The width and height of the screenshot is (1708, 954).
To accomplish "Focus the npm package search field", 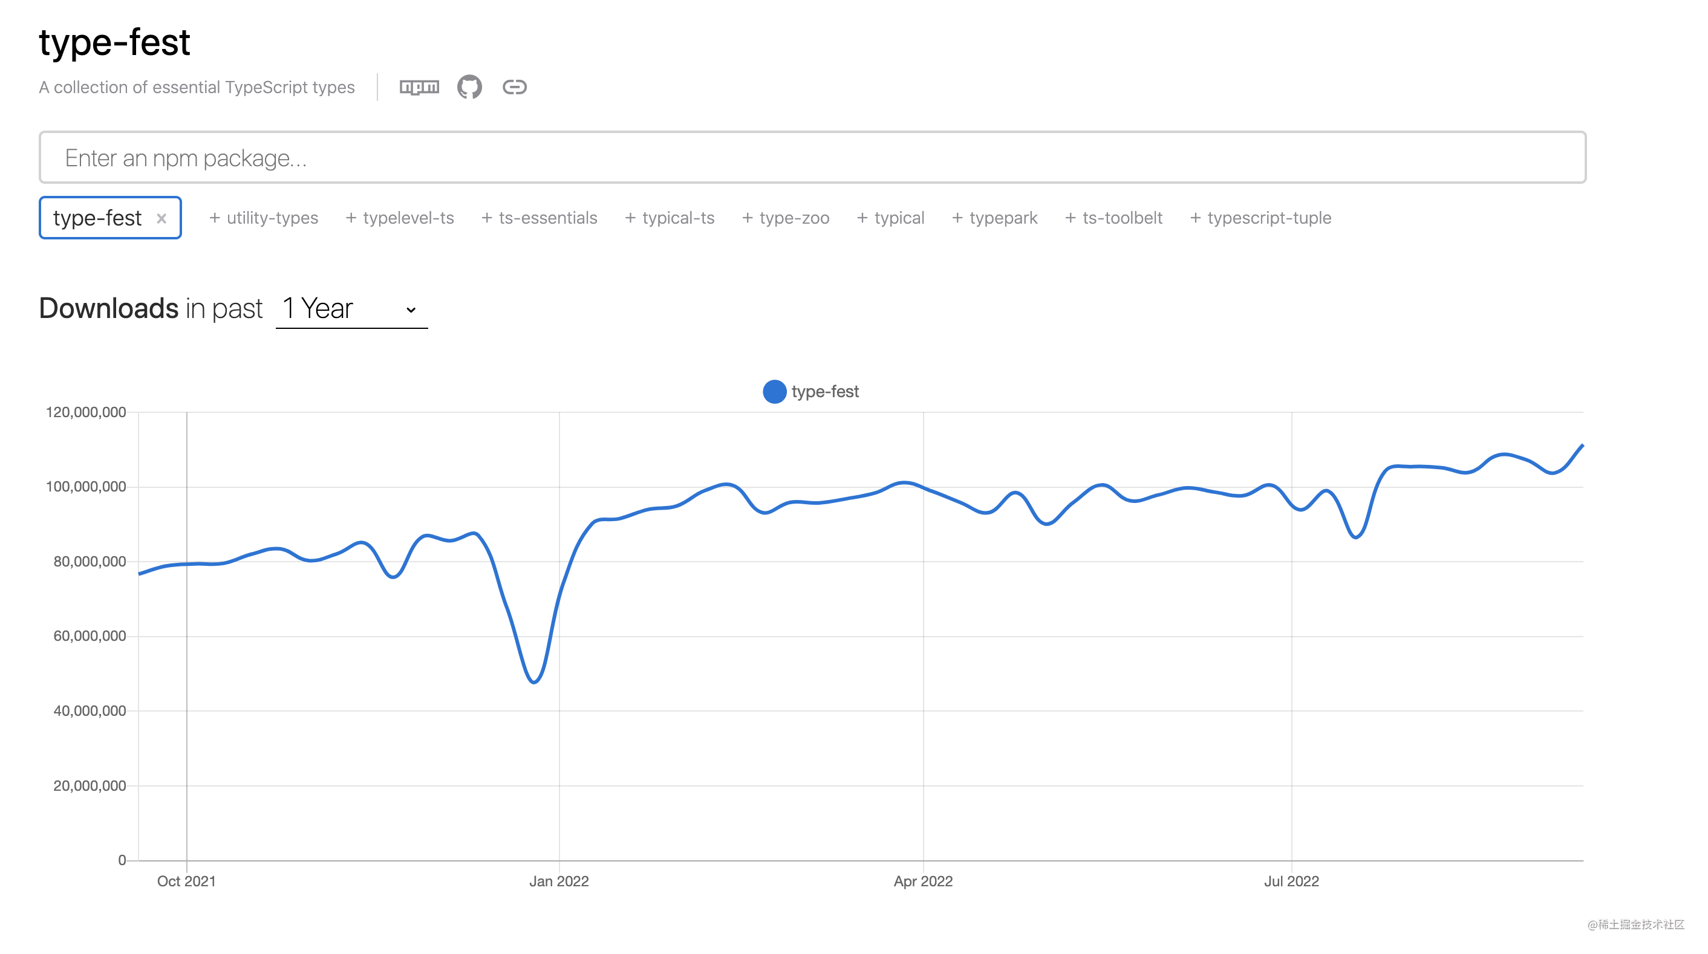I will point(812,157).
